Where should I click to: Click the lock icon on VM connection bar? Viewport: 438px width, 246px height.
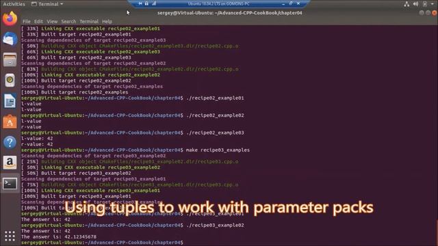click(x=146, y=3)
